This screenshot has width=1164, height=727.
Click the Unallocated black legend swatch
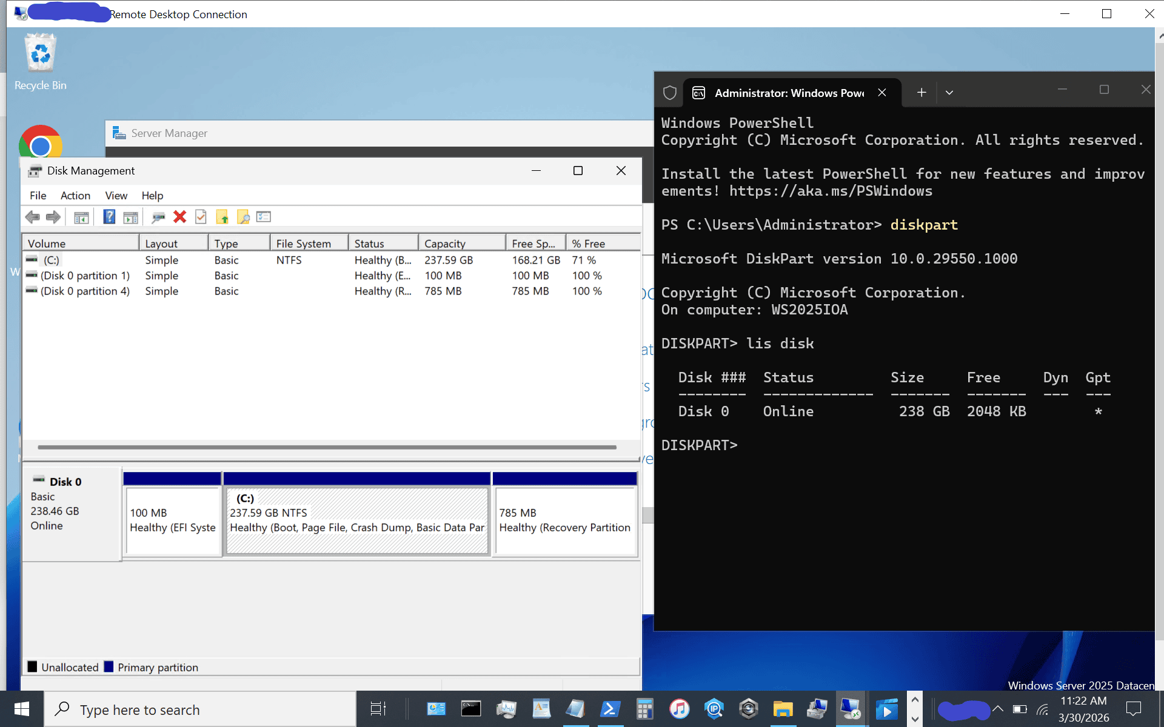33,666
